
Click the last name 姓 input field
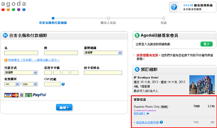61,53
